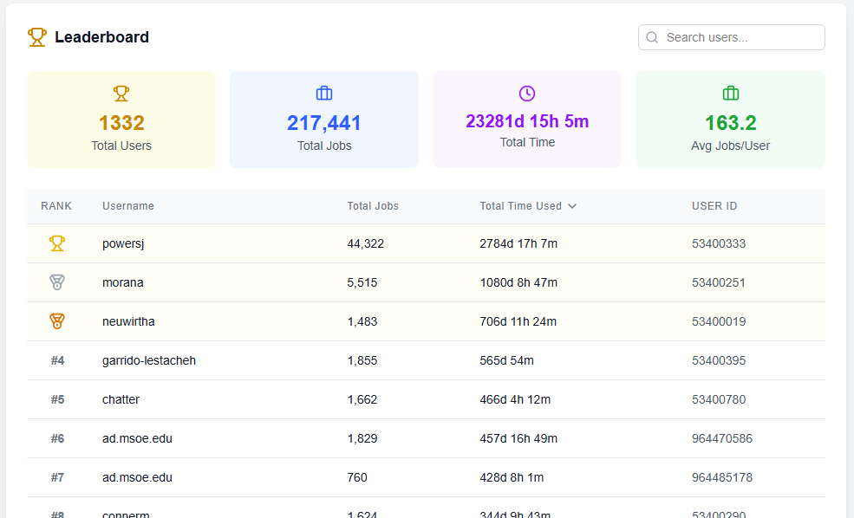
Task: Click the sort chevron next to Total Time Used
Action: (572, 206)
